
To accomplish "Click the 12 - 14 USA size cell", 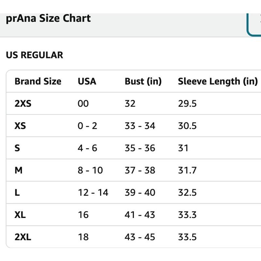I will 93,192.
